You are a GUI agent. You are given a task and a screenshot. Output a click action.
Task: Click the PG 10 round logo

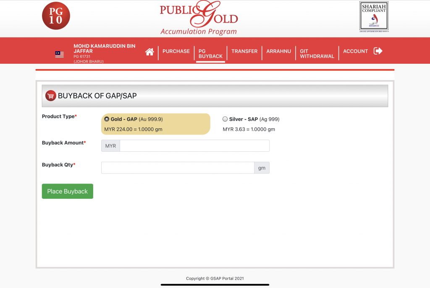click(x=56, y=16)
